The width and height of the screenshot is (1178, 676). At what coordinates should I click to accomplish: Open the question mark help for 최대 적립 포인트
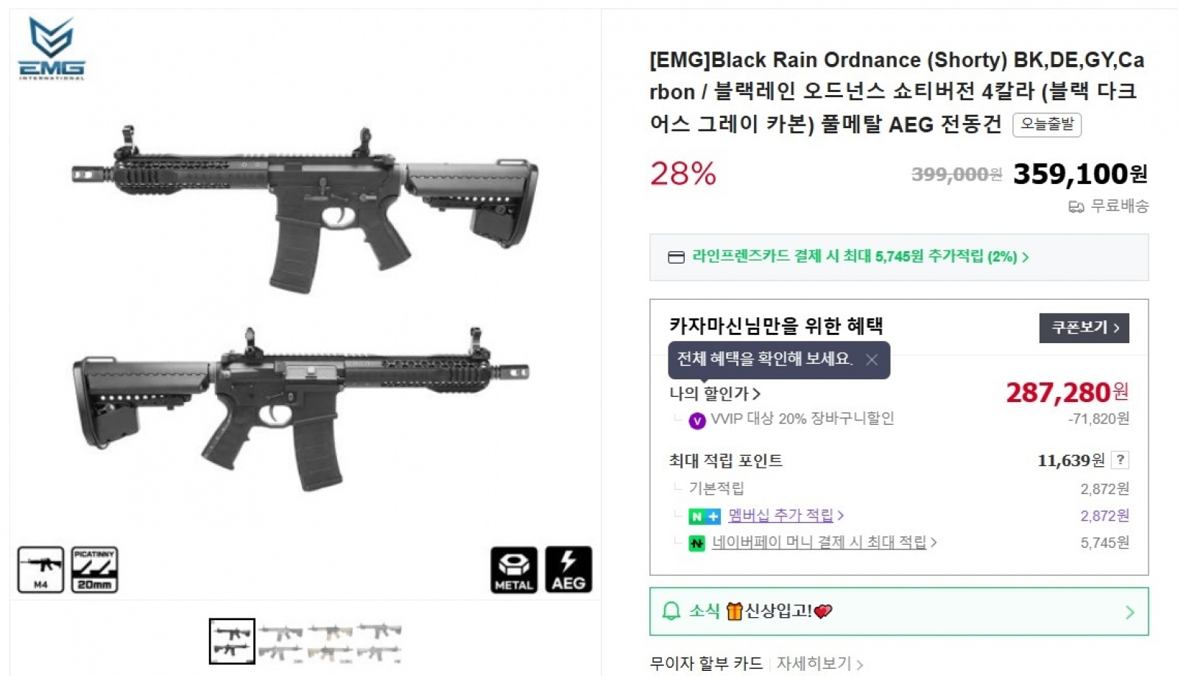(1120, 460)
